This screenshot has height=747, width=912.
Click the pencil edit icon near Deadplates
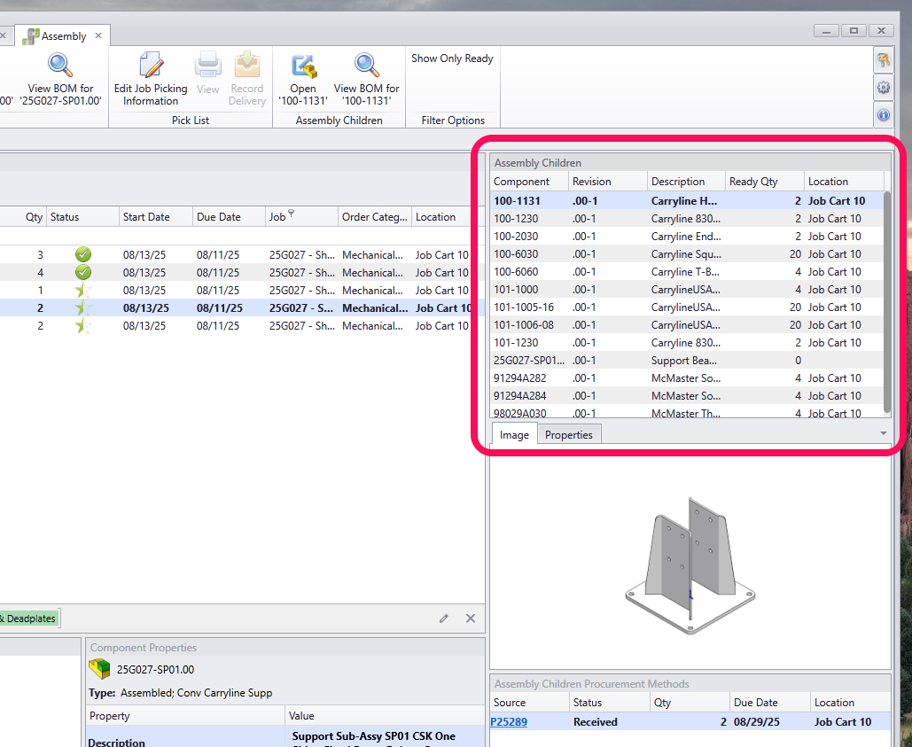(444, 619)
